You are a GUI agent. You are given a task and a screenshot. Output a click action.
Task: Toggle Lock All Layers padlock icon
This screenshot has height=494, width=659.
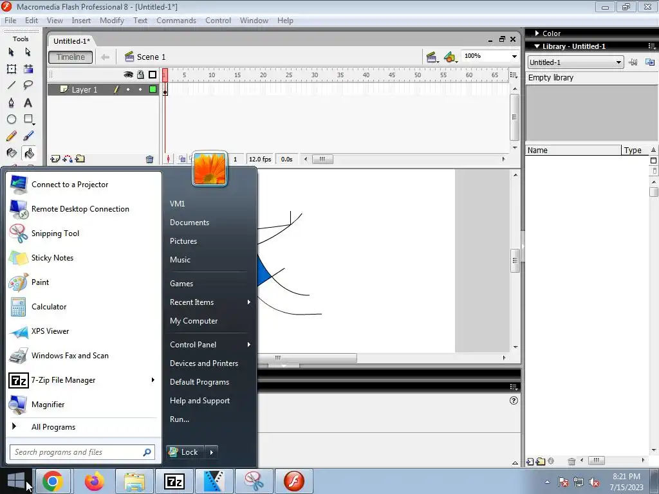tap(140, 75)
